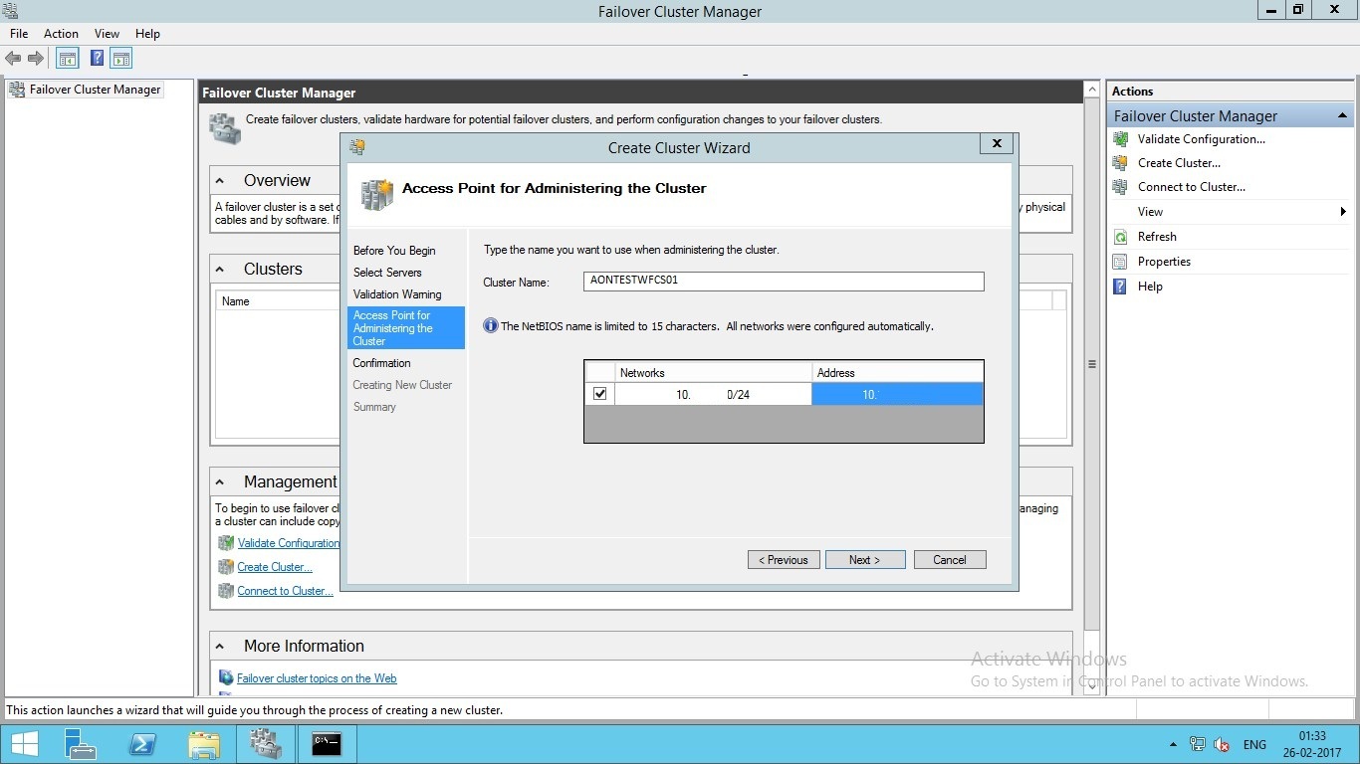Image resolution: width=1360 pixels, height=764 pixels.
Task: Open File Explorer from the taskbar
Action: point(204,744)
